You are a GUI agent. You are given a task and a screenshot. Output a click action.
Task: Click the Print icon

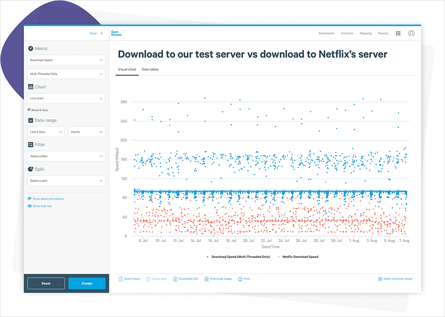[x=240, y=279]
